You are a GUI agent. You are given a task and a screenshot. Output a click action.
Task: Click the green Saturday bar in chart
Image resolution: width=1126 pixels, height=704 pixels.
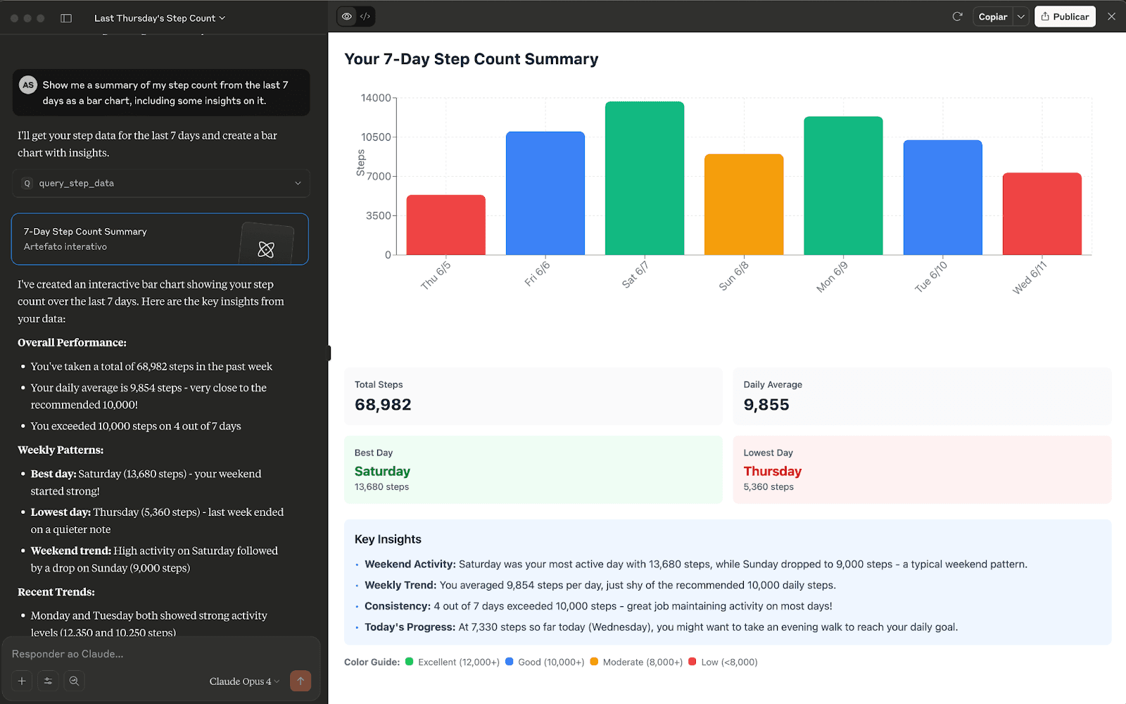pos(644,178)
